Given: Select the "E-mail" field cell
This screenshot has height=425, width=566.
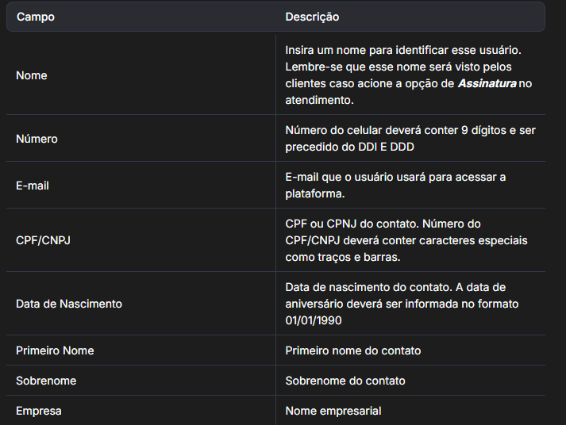Looking at the screenshot, I should 33,186.
